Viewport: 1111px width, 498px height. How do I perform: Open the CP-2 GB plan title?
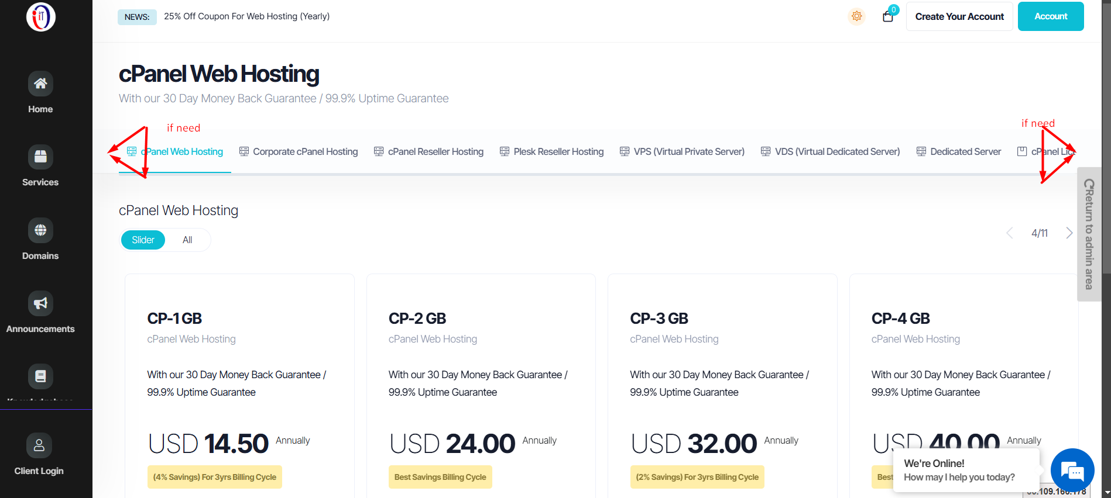pos(417,319)
